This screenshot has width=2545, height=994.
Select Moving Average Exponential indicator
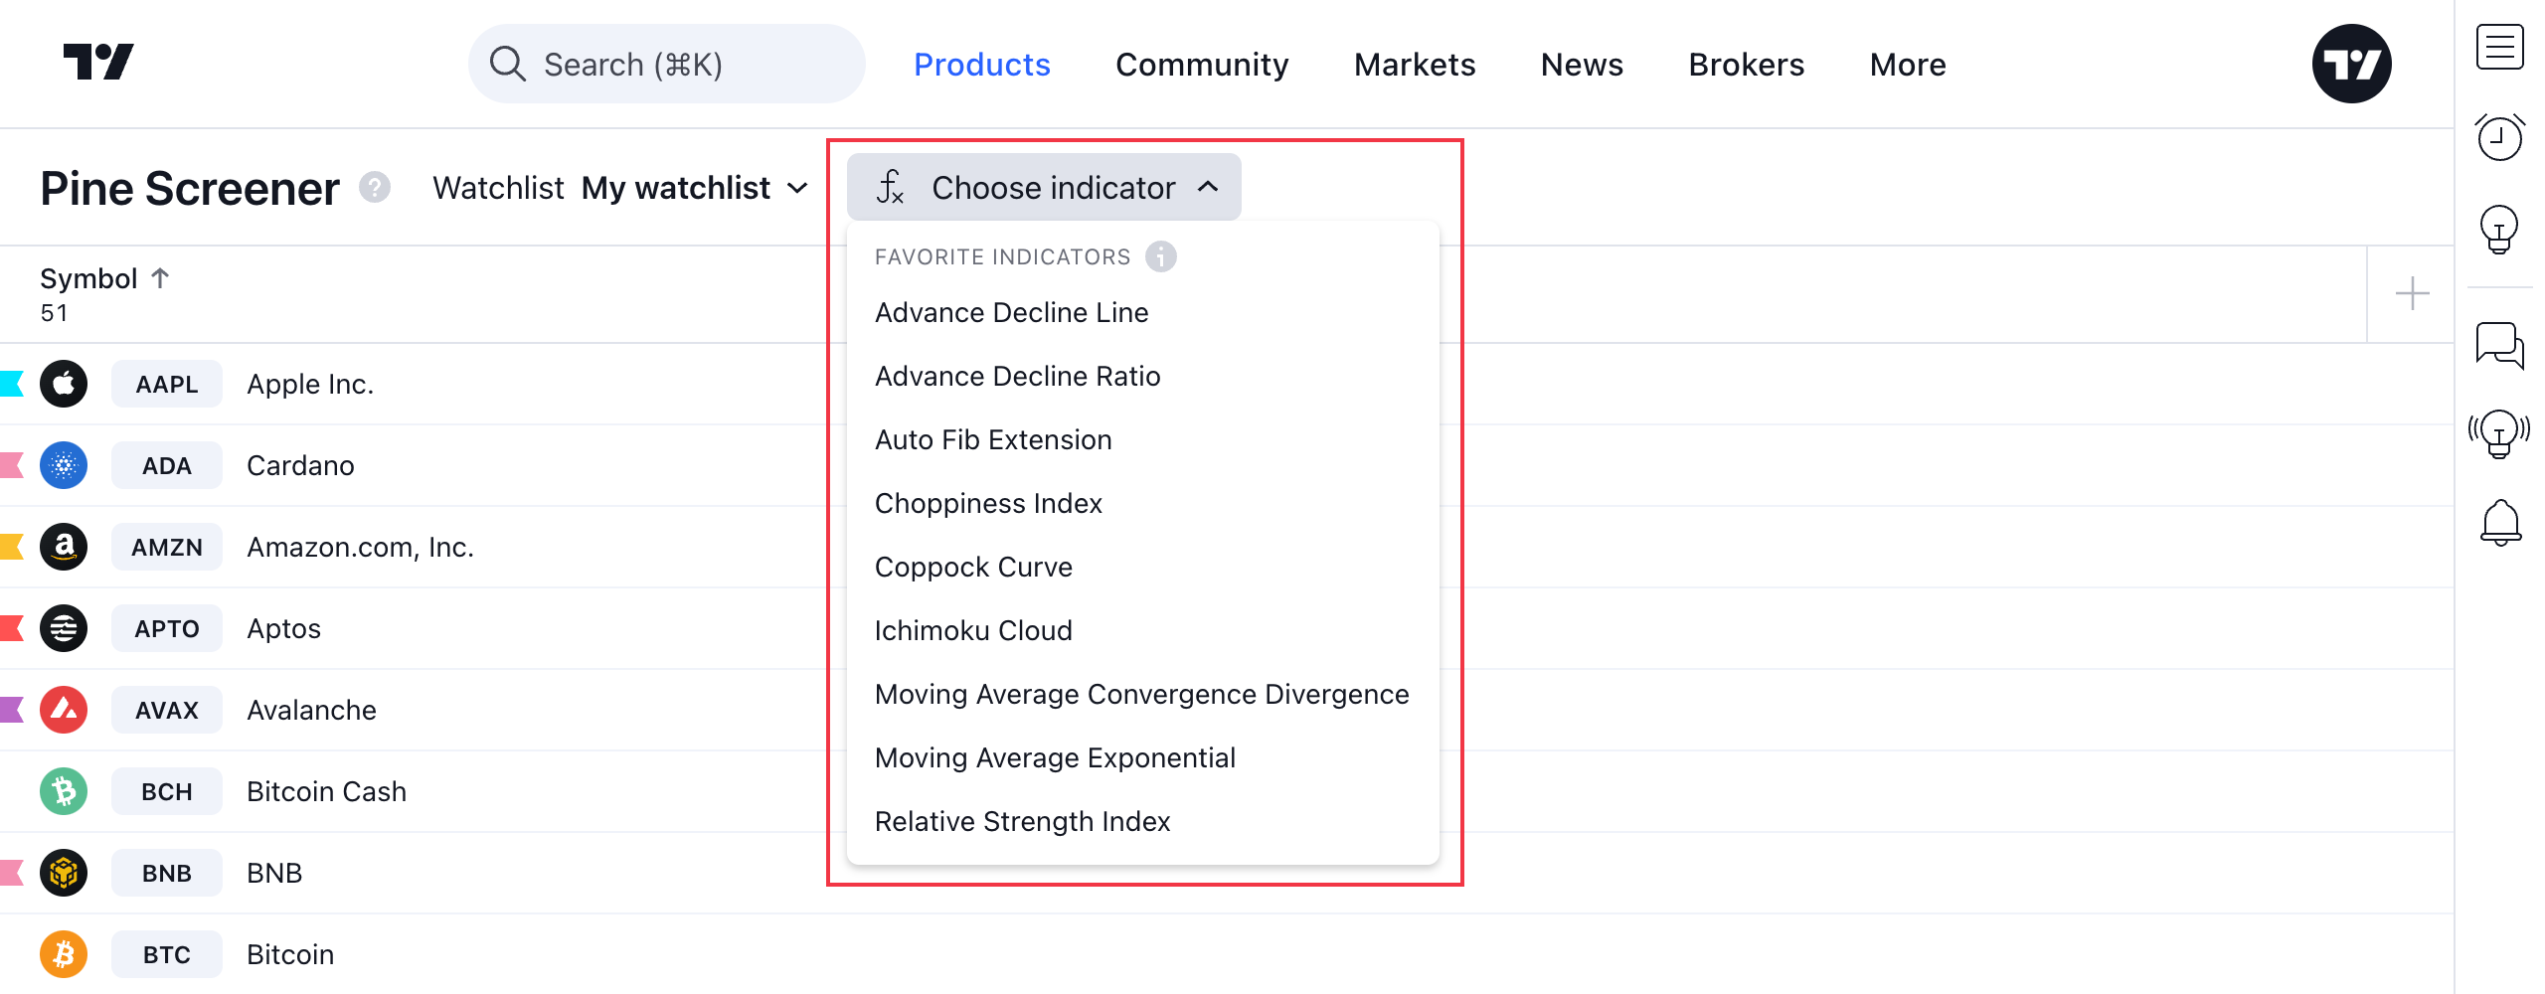pos(1143,757)
